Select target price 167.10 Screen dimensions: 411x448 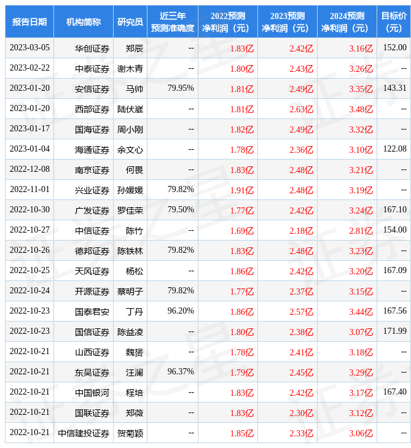[394, 210]
